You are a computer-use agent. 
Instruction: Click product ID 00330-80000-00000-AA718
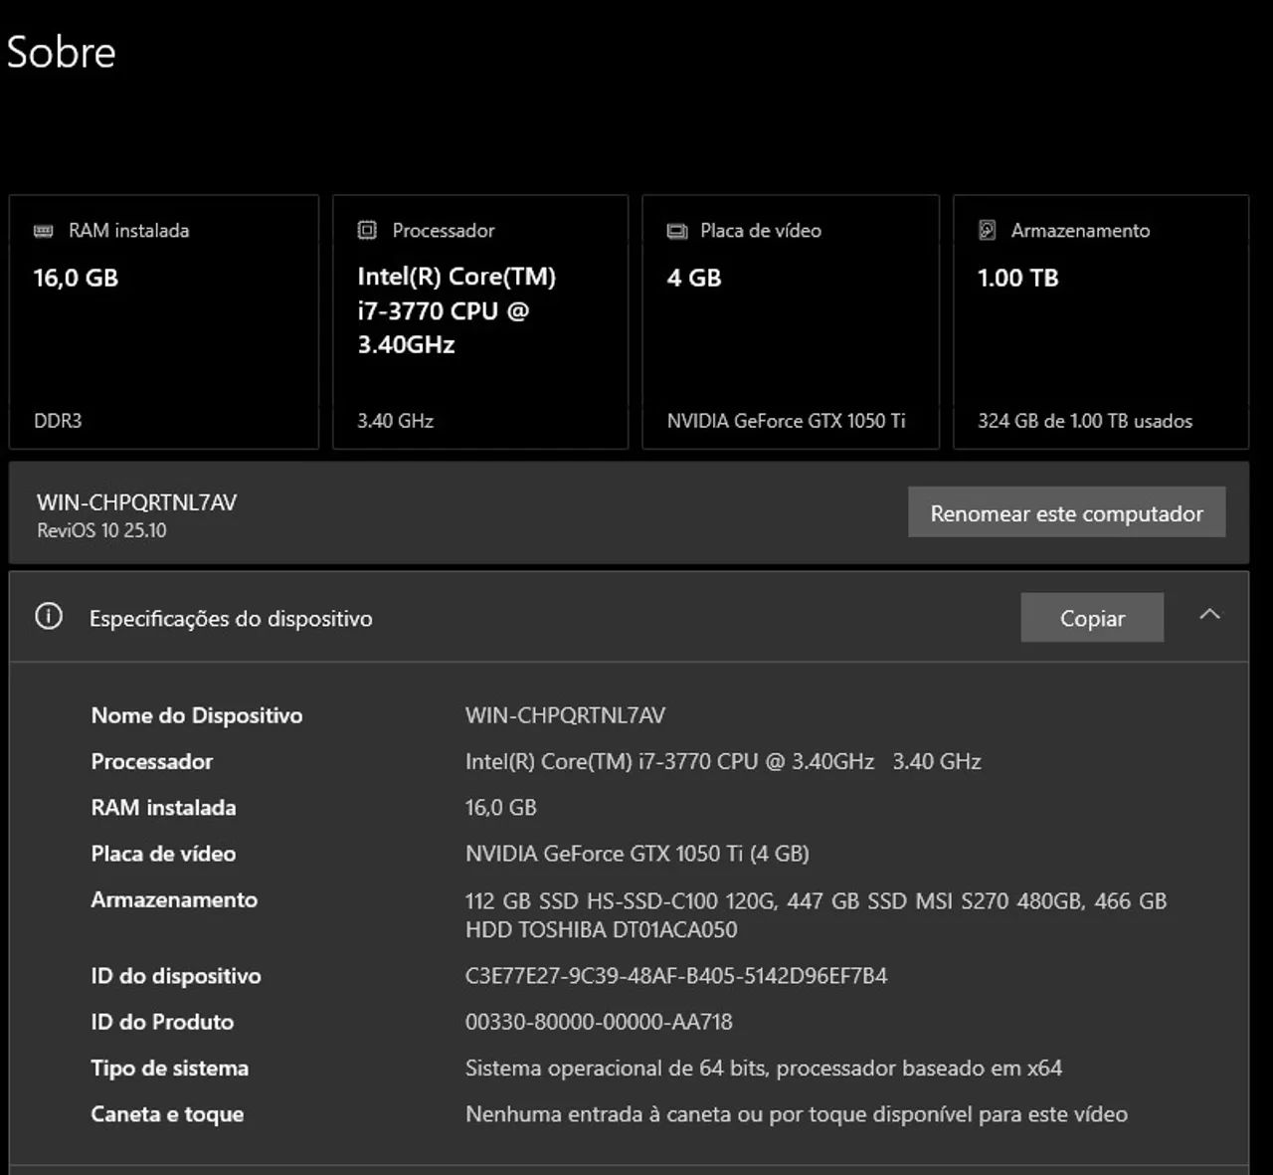pyautogui.click(x=599, y=1022)
